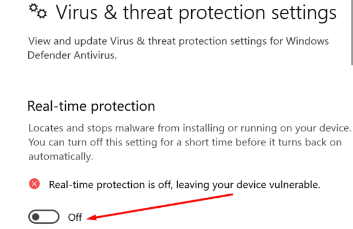This screenshot has width=353, height=229.
Task: Click the Virus & threat protection settings title
Action: [196, 12]
